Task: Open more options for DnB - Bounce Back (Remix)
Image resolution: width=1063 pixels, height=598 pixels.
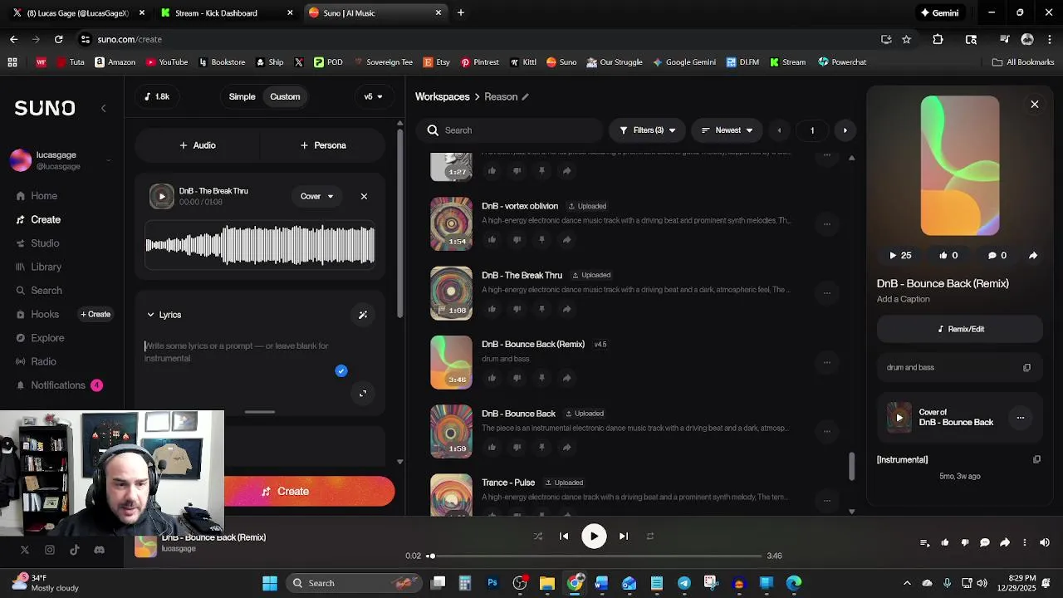Action: tap(826, 362)
